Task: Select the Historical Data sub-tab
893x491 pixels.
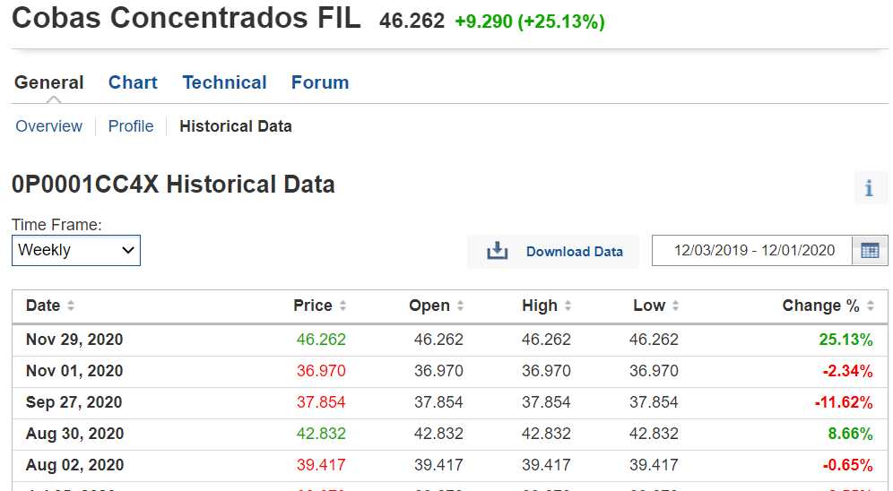Action: pyautogui.click(x=236, y=126)
